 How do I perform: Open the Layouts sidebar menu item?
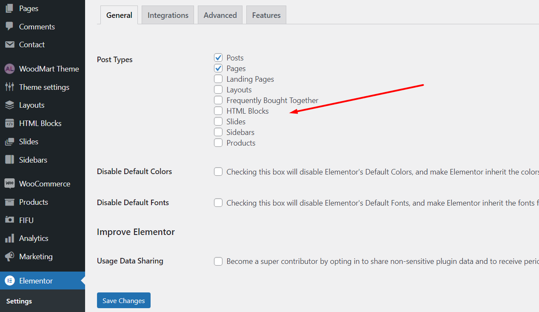(43, 105)
